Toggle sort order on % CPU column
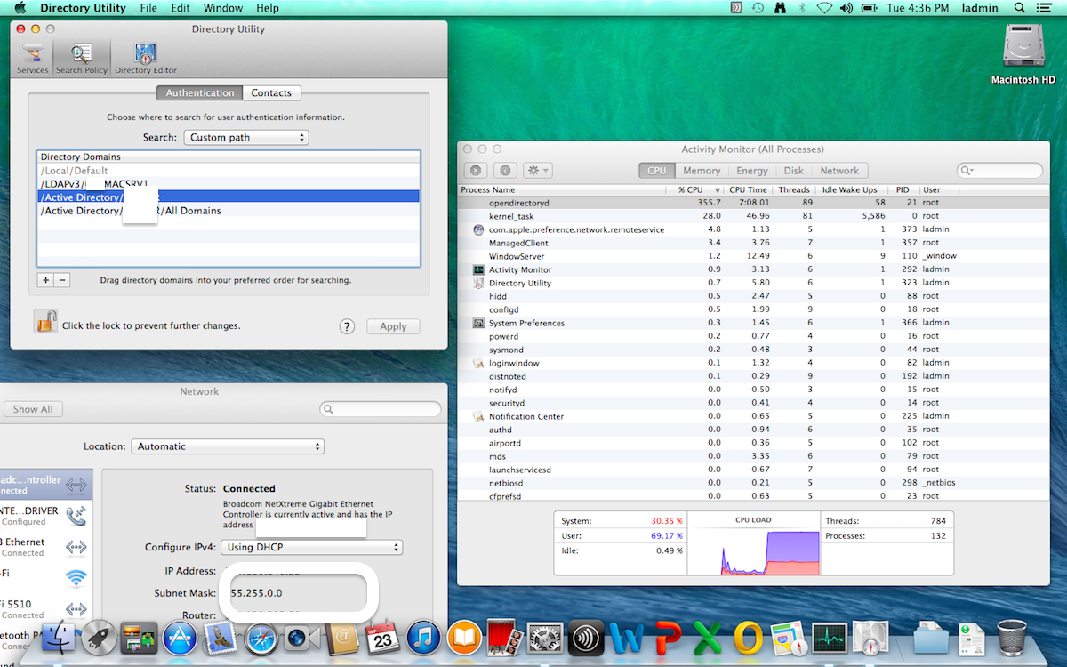 (x=698, y=189)
